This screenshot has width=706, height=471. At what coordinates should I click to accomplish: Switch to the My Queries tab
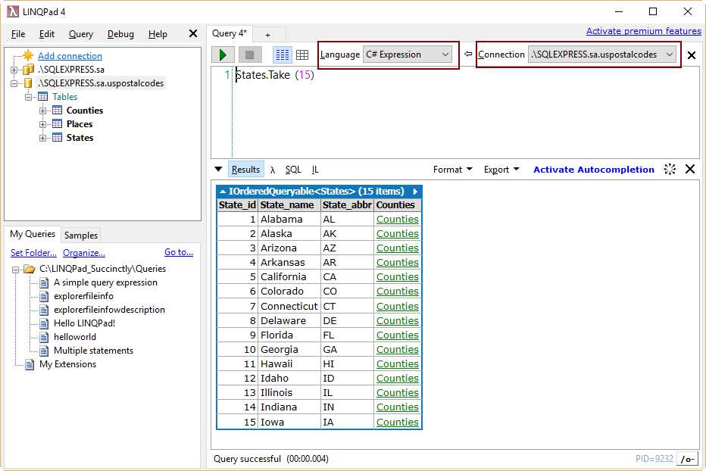click(33, 234)
